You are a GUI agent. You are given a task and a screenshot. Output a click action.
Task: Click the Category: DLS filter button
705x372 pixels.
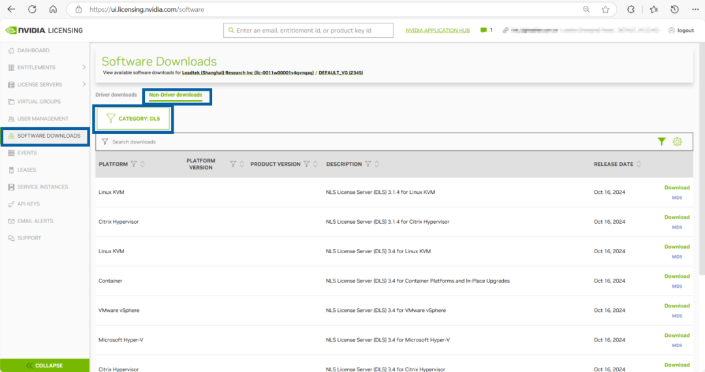(x=133, y=119)
